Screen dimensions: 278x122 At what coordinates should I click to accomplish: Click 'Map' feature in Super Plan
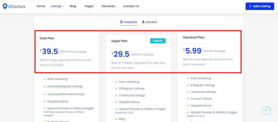122,119
